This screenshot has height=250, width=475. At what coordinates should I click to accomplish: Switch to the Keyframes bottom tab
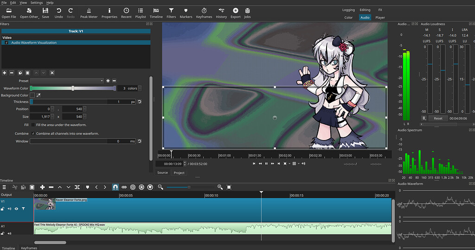29,248
